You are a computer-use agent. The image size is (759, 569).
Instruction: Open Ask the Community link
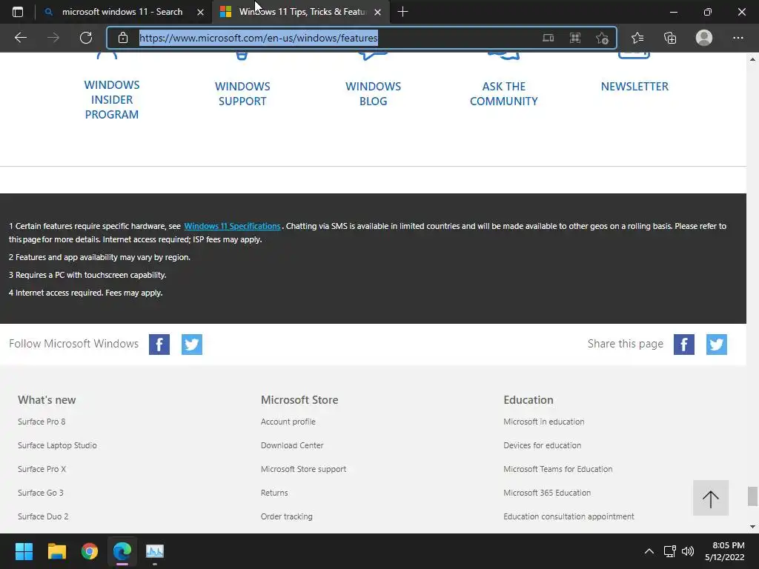(x=504, y=93)
